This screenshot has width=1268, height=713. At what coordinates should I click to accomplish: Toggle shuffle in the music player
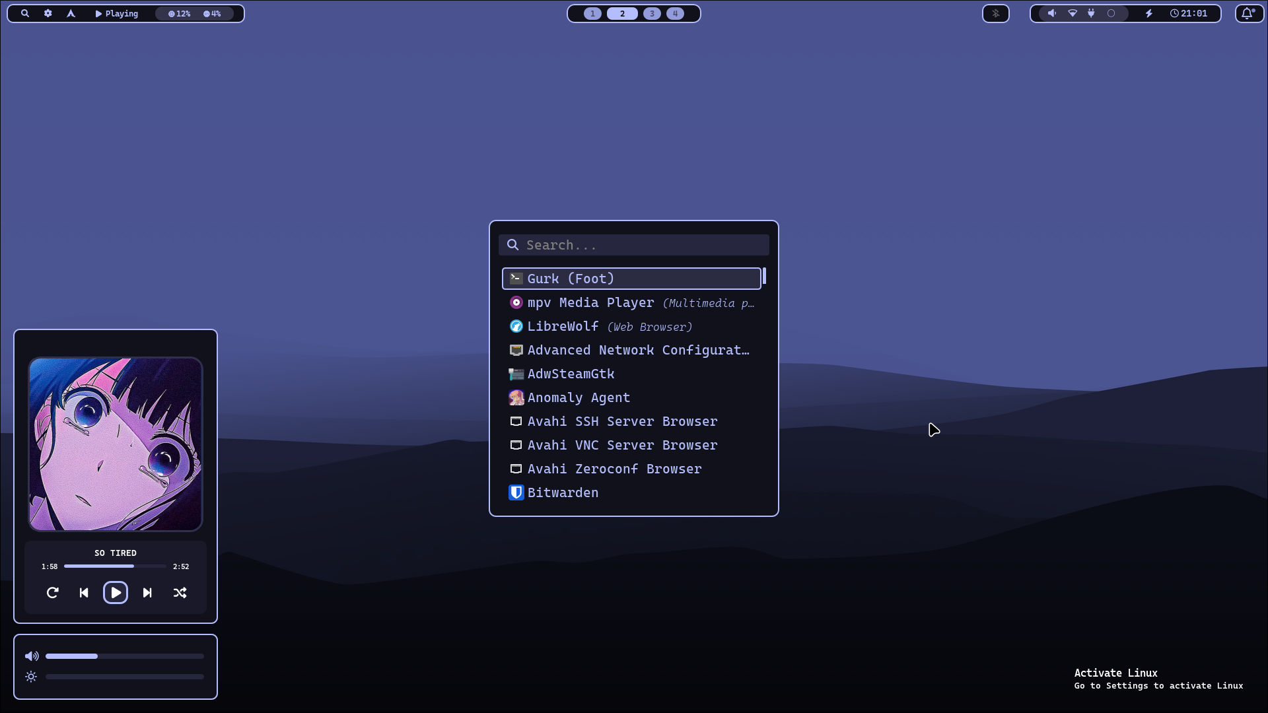180,593
